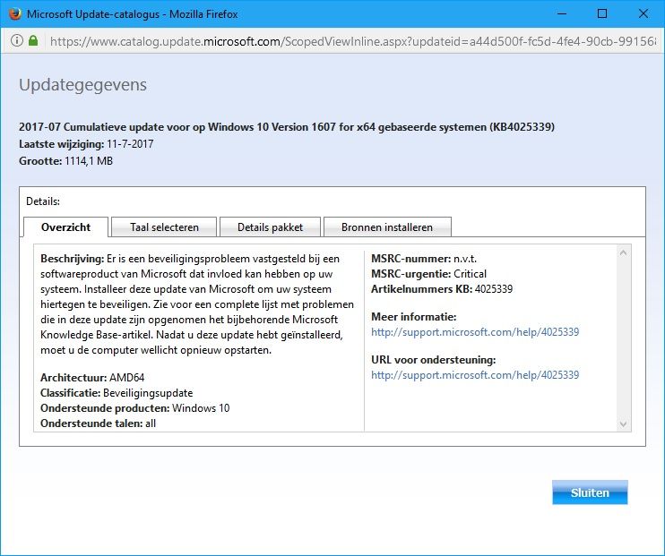Click the green secure connection padlock
Viewport: 665px width, 556px height.
click(33, 40)
